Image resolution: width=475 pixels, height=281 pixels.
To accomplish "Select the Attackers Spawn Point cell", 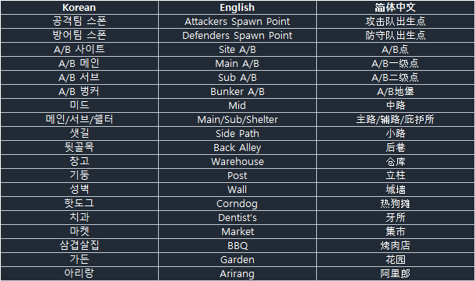I will [x=237, y=22].
